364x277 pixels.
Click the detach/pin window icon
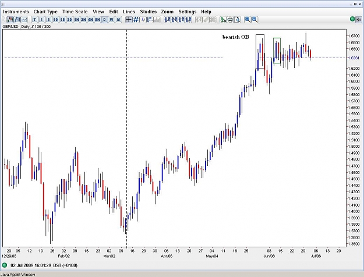pos(359,19)
